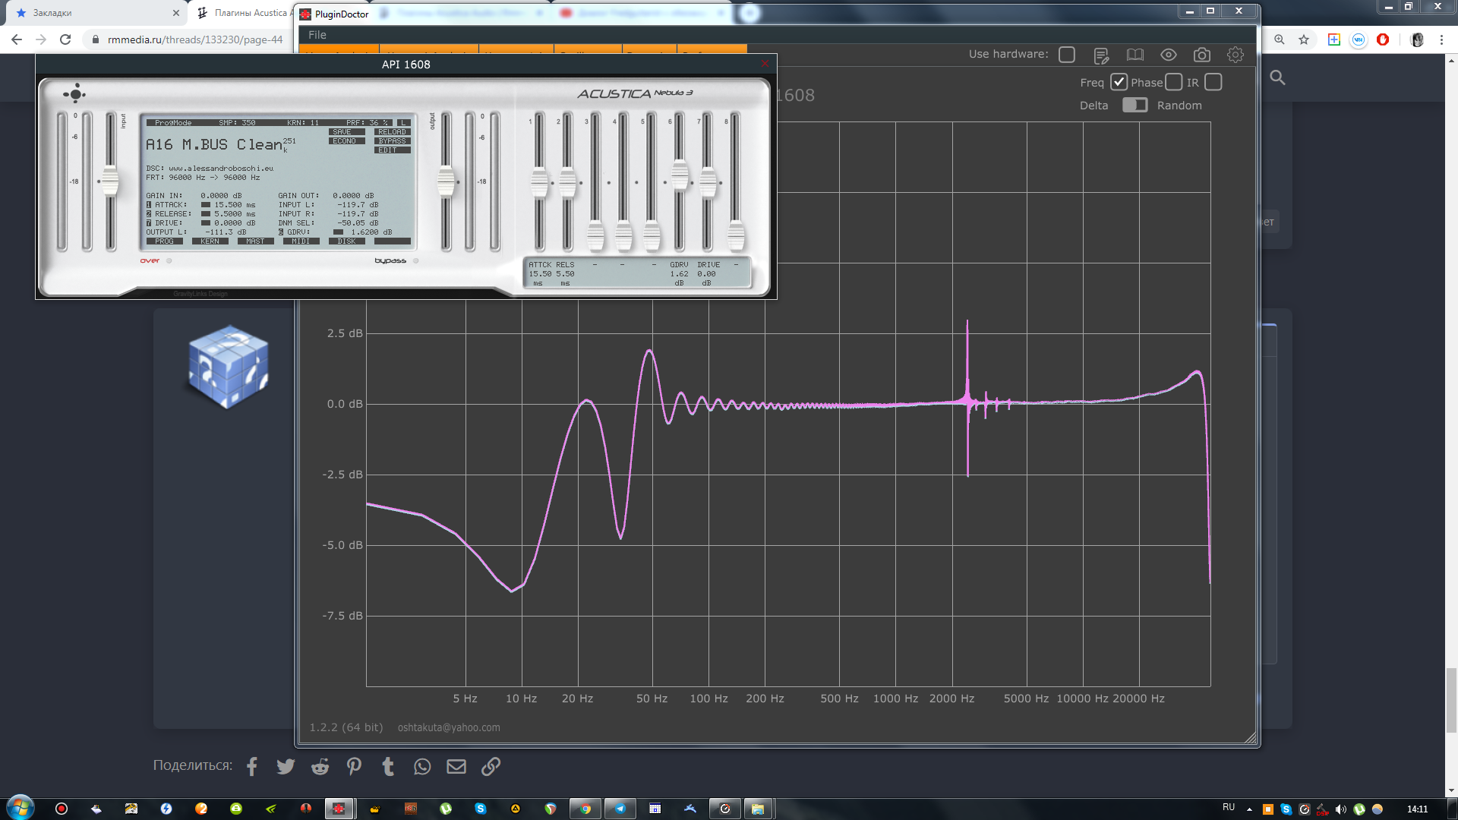The image size is (1458, 820).
Task: Open the notes editor icon in PluginDoctor
Action: pos(1101,55)
